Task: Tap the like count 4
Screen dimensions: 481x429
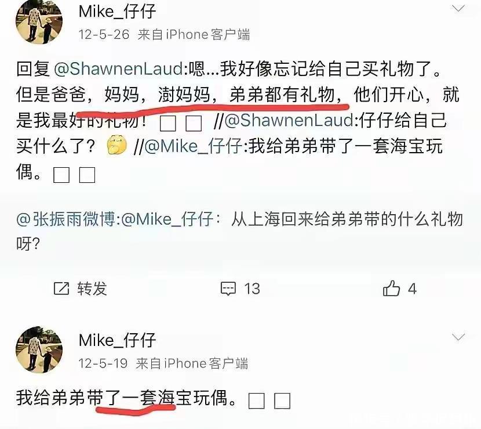Action: [412, 289]
